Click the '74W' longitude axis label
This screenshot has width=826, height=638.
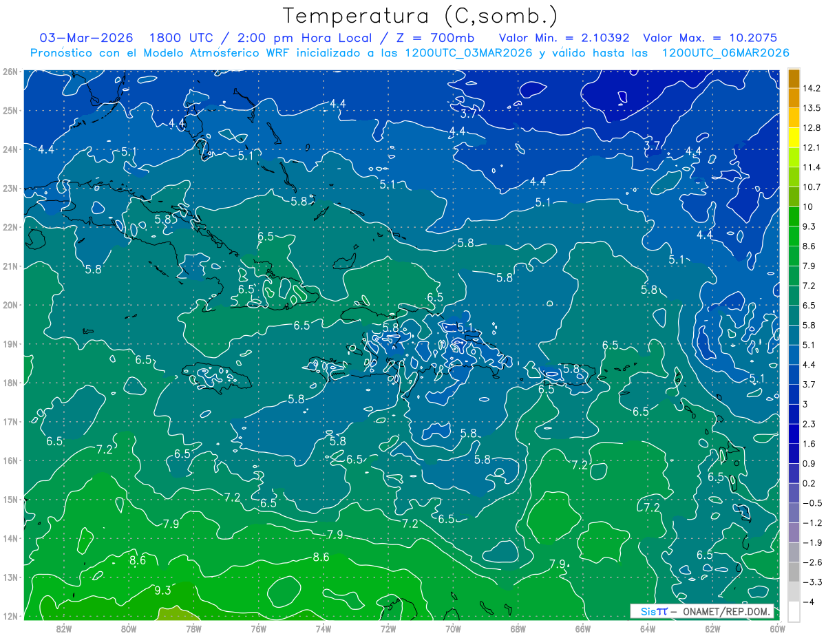point(324,628)
